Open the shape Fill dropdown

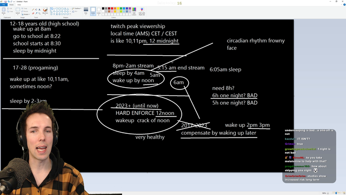tap(75, 11)
